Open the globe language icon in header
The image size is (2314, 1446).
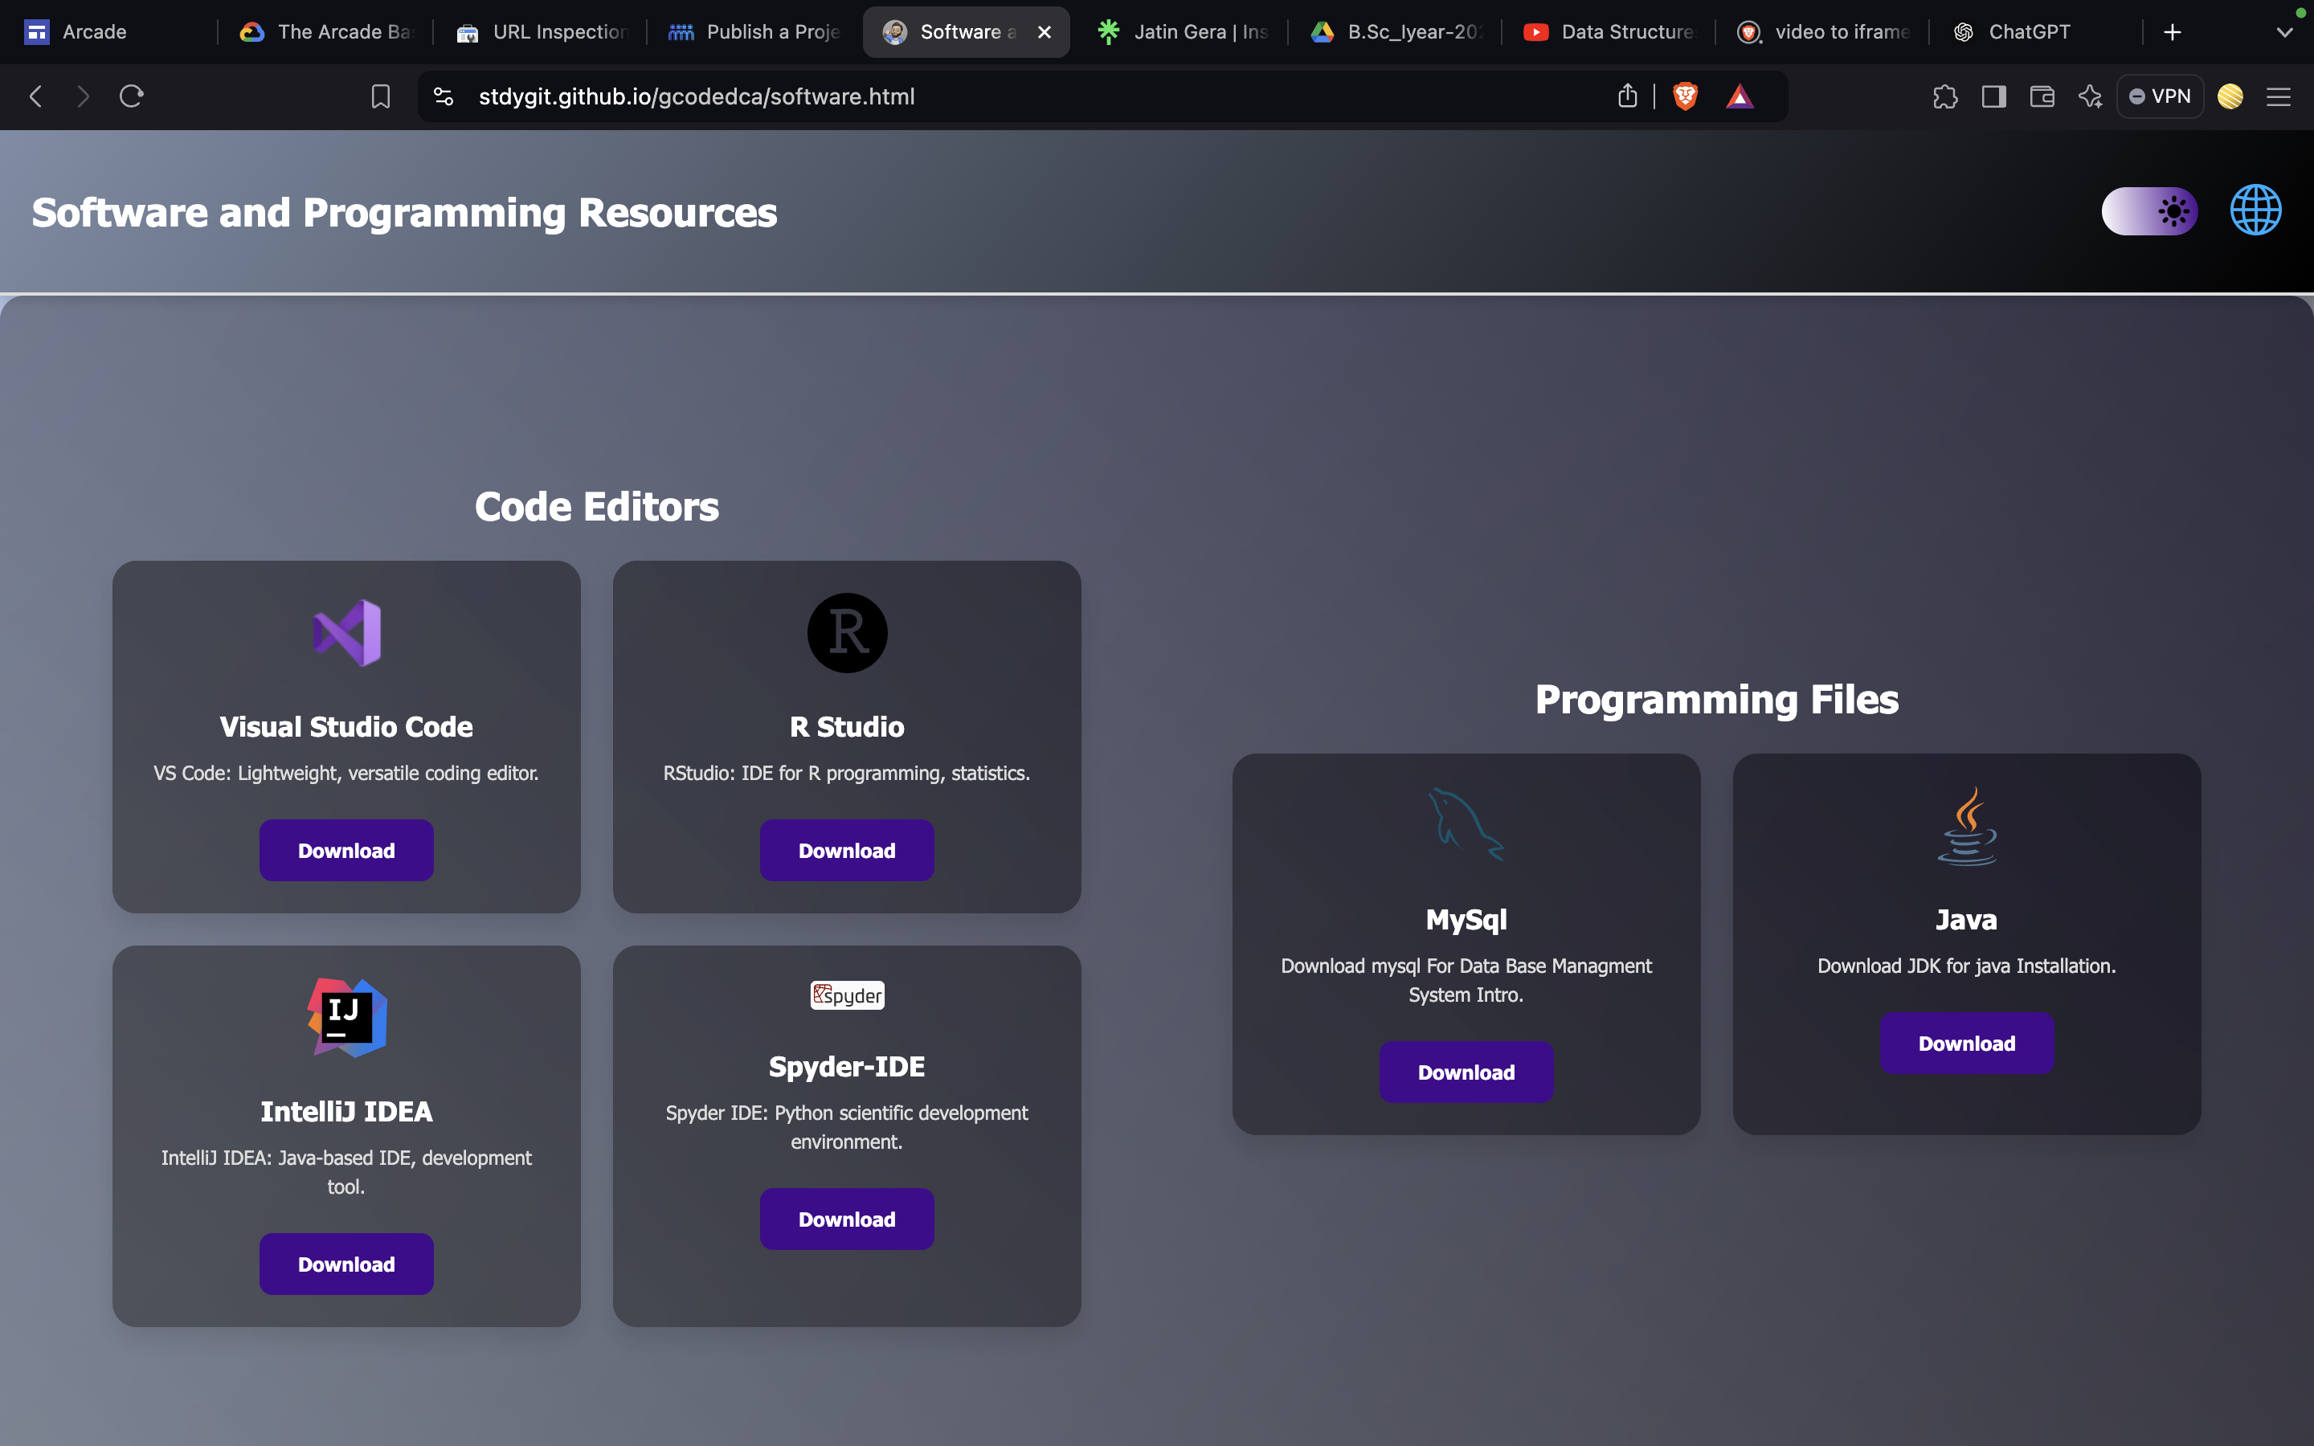tap(2255, 210)
